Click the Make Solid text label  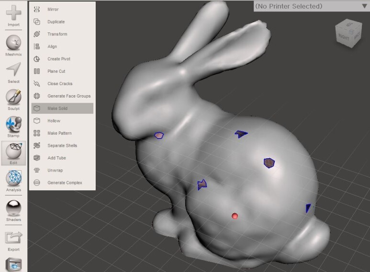click(x=57, y=109)
